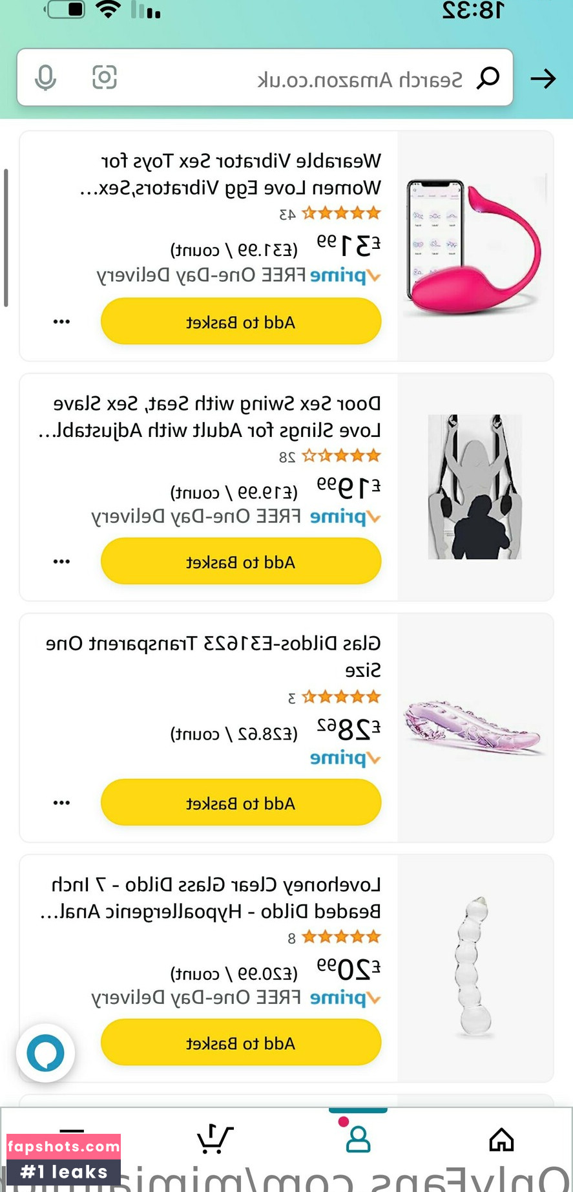Open the profile account tab
The image size is (573, 1192).
[358, 1139]
